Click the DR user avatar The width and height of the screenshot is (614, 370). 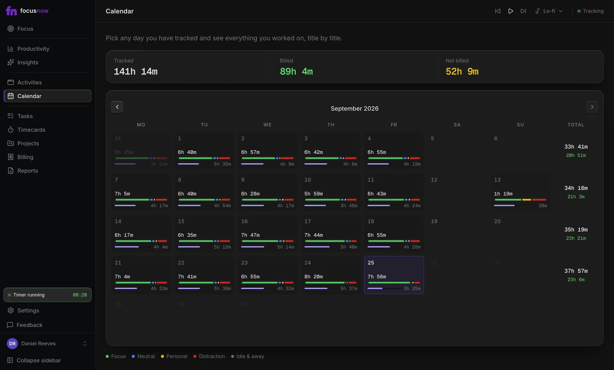(12, 343)
